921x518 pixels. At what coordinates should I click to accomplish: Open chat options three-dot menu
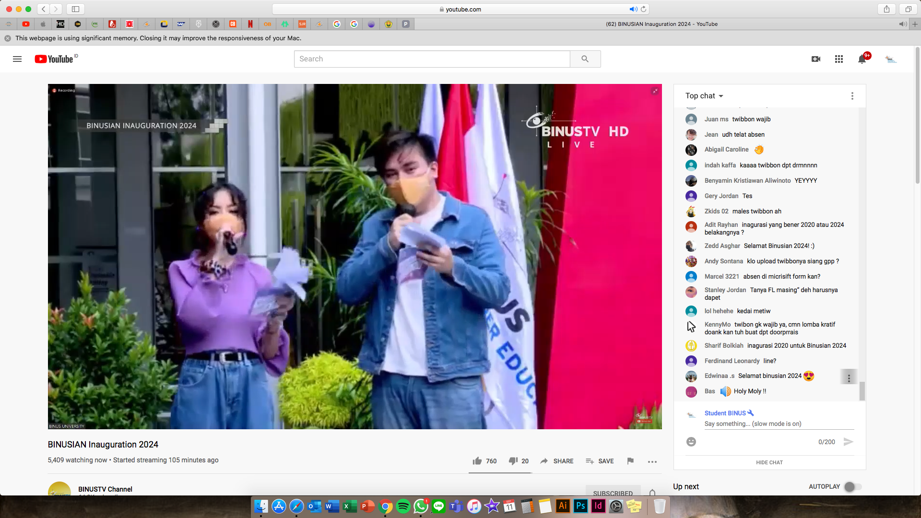(x=852, y=96)
